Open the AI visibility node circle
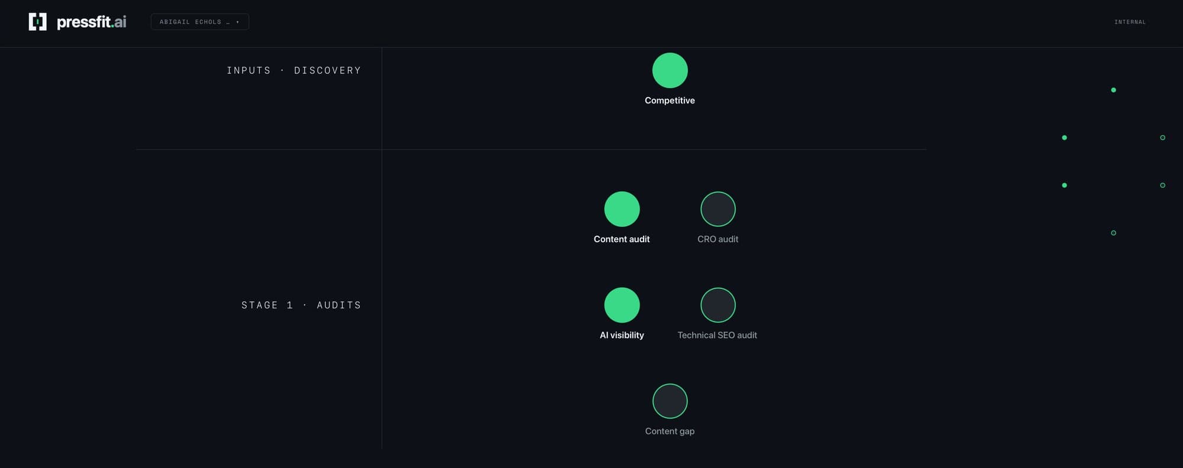This screenshot has width=1183, height=468. (622, 305)
